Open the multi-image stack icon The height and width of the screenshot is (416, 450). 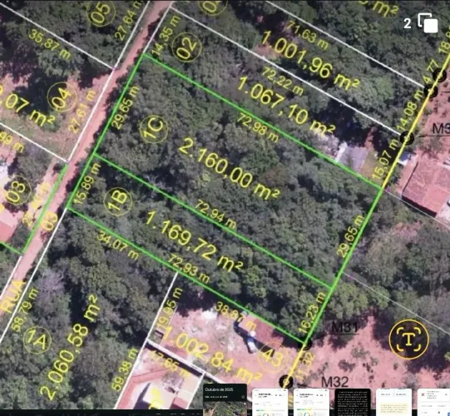pyautogui.click(x=428, y=23)
